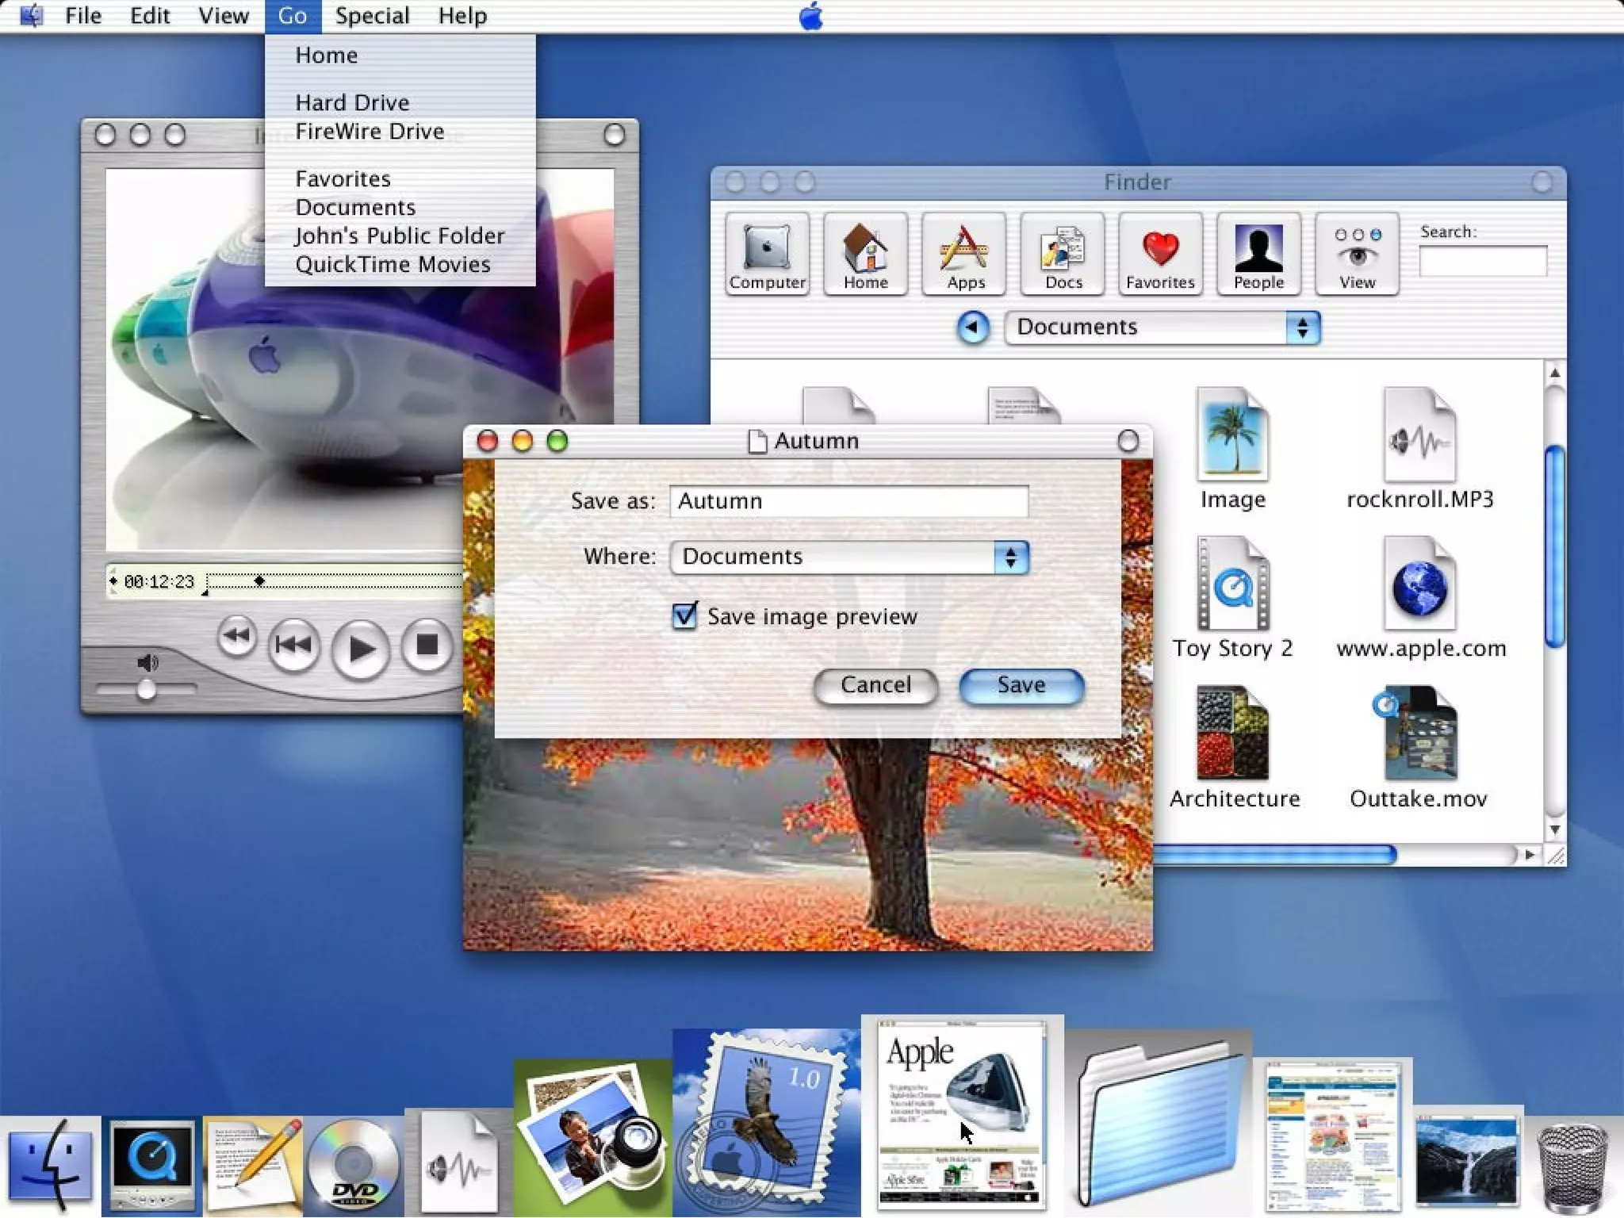The width and height of the screenshot is (1624, 1218).
Task: Launch Mail from the dock stamp icon
Action: 766,1122
